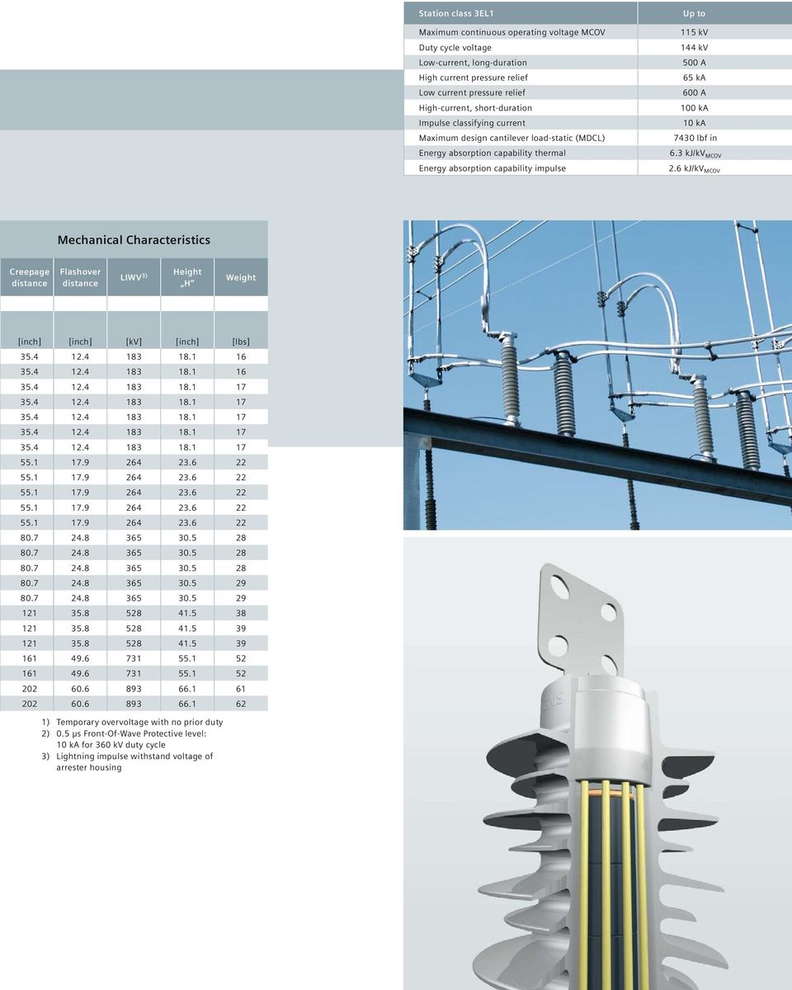This screenshot has width=792, height=990.
Task: Select the 'Low-current, long-duration' label
Action: [x=473, y=63]
